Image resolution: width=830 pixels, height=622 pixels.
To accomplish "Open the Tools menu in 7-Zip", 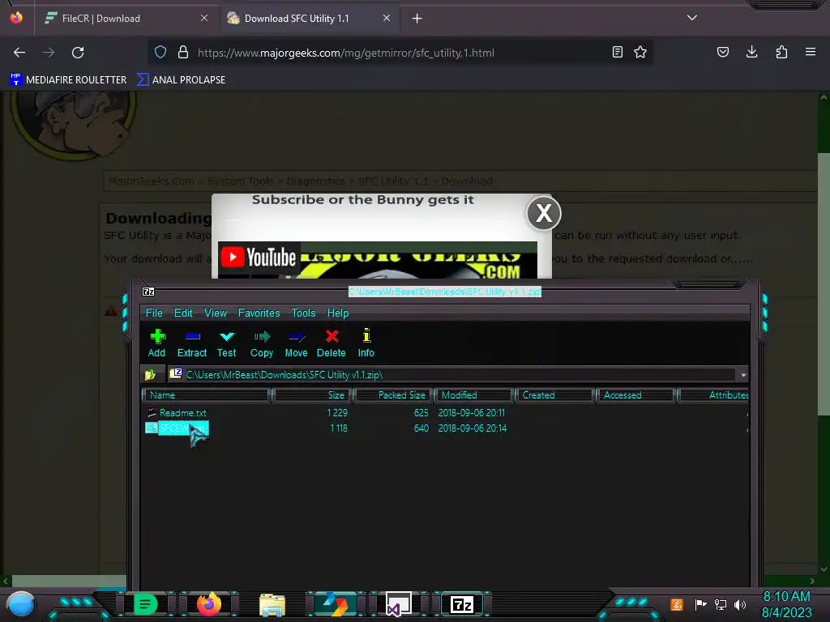I will 303,313.
